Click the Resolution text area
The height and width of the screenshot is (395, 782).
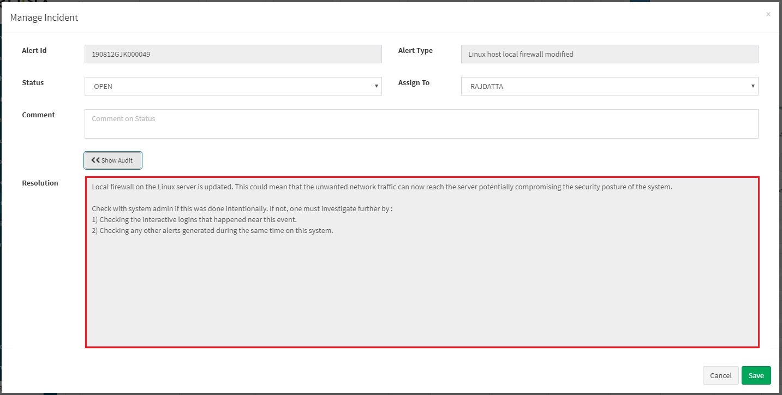pos(422,262)
